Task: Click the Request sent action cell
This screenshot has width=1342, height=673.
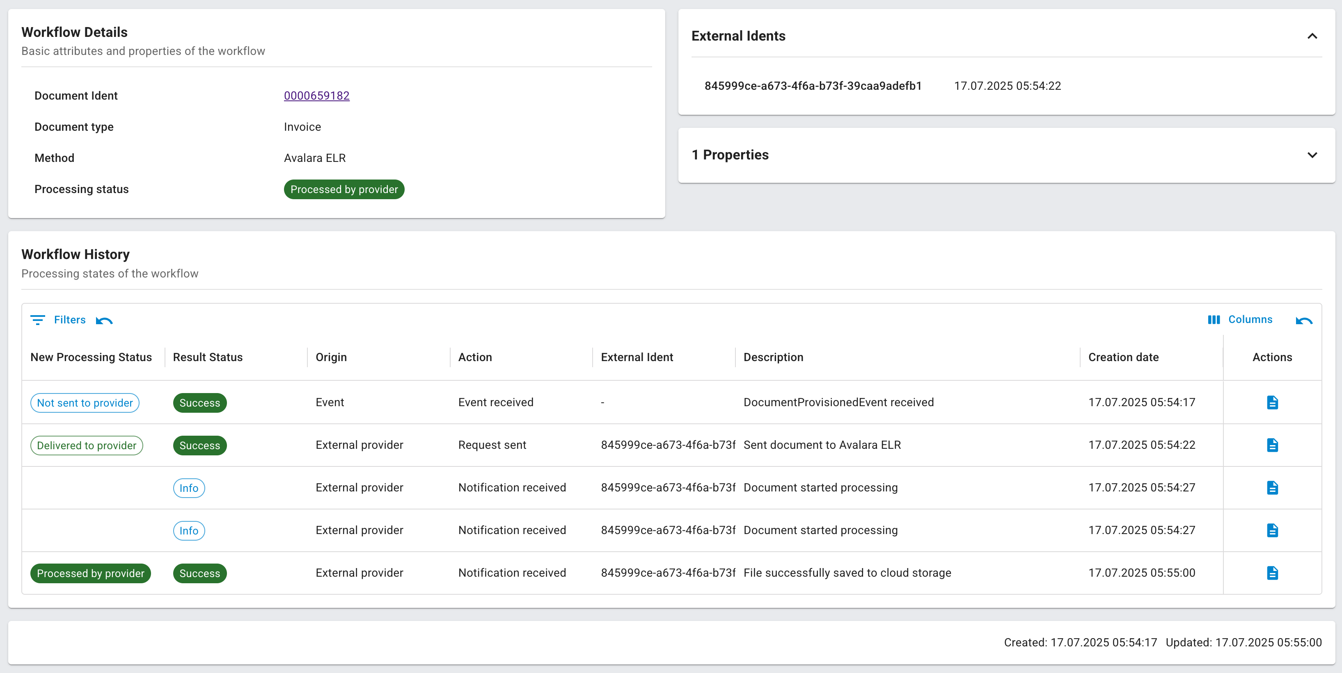Action: [x=492, y=445]
